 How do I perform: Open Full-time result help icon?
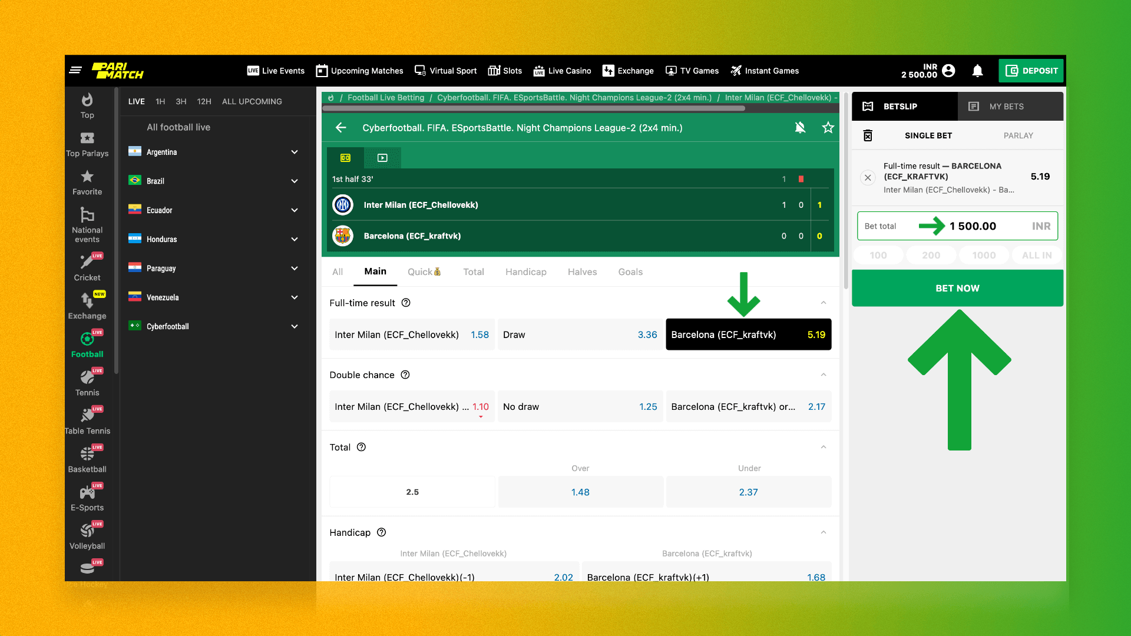tap(406, 303)
